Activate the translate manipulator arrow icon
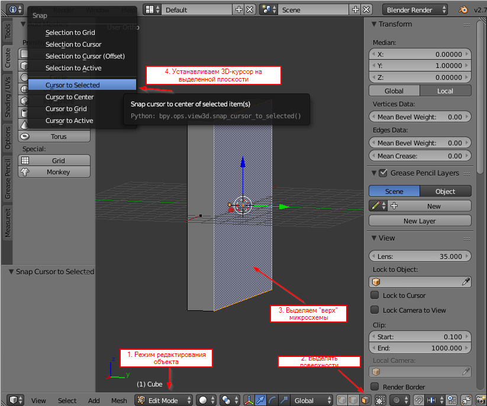Viewport: 487px width, 406px height. coord(259,400)
